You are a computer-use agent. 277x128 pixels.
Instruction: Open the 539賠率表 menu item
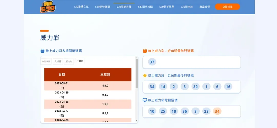pyautogui.click(x=187, y=7)
